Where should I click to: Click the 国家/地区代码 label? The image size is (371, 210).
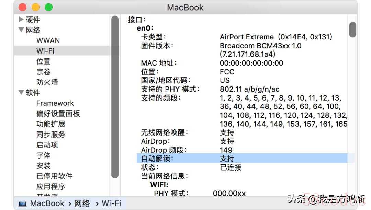click(x=166, y=80)
